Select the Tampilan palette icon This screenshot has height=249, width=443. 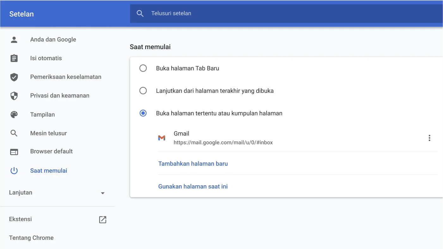[14, 114]
